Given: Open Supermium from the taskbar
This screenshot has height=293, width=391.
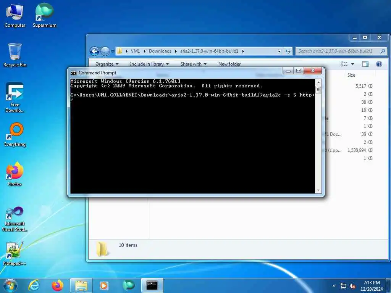Looking at the screenshot, I should (128, 285).
